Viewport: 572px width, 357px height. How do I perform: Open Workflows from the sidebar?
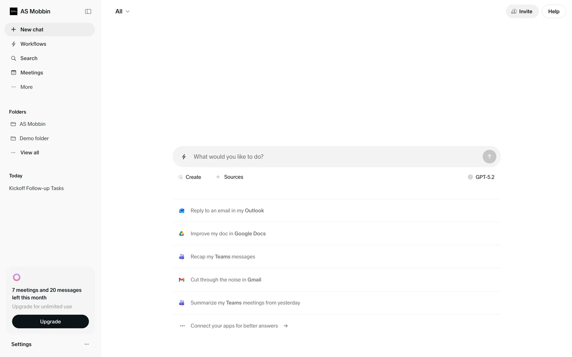point(33,44)
